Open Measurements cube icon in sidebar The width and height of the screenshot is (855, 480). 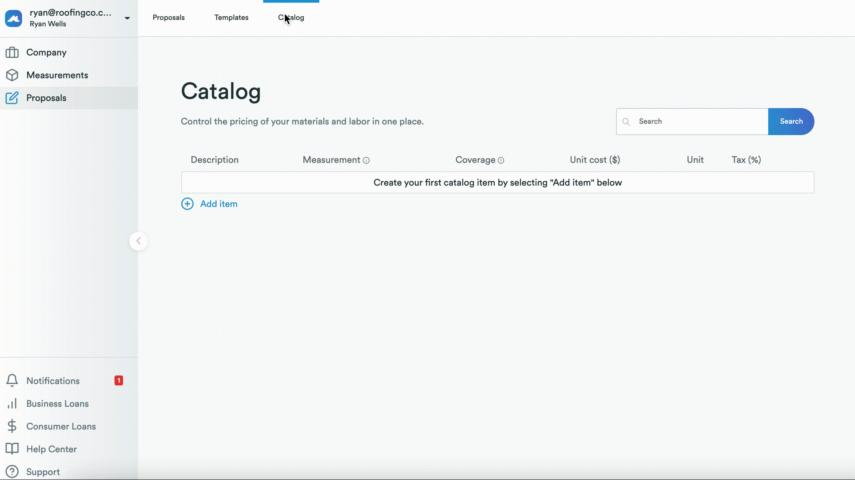[12, 75]
